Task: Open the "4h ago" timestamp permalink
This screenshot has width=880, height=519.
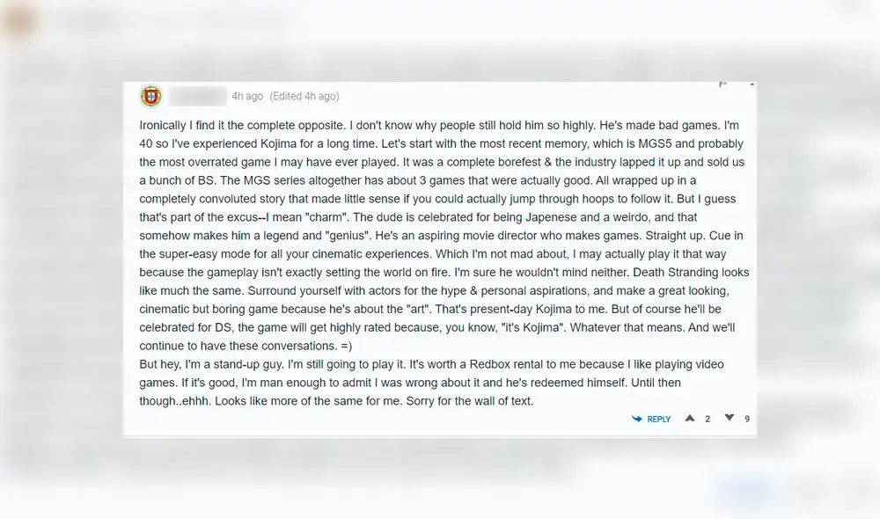Action: click(x=247, y=96)
